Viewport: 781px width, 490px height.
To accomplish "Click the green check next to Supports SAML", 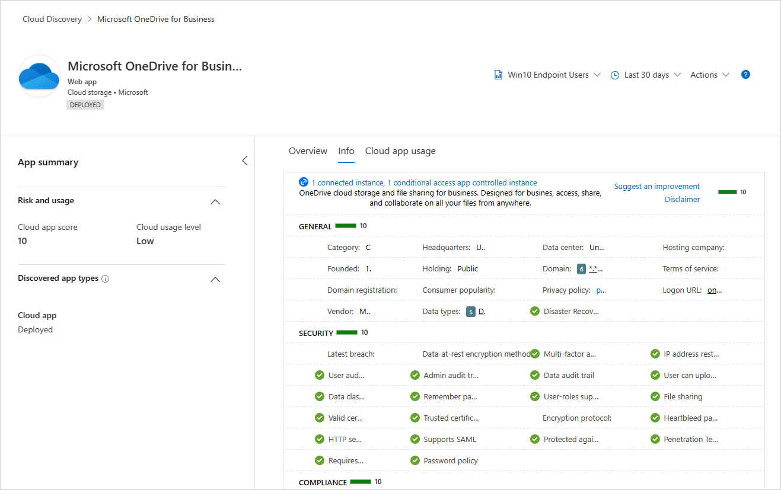I will [x=415, y=440].
